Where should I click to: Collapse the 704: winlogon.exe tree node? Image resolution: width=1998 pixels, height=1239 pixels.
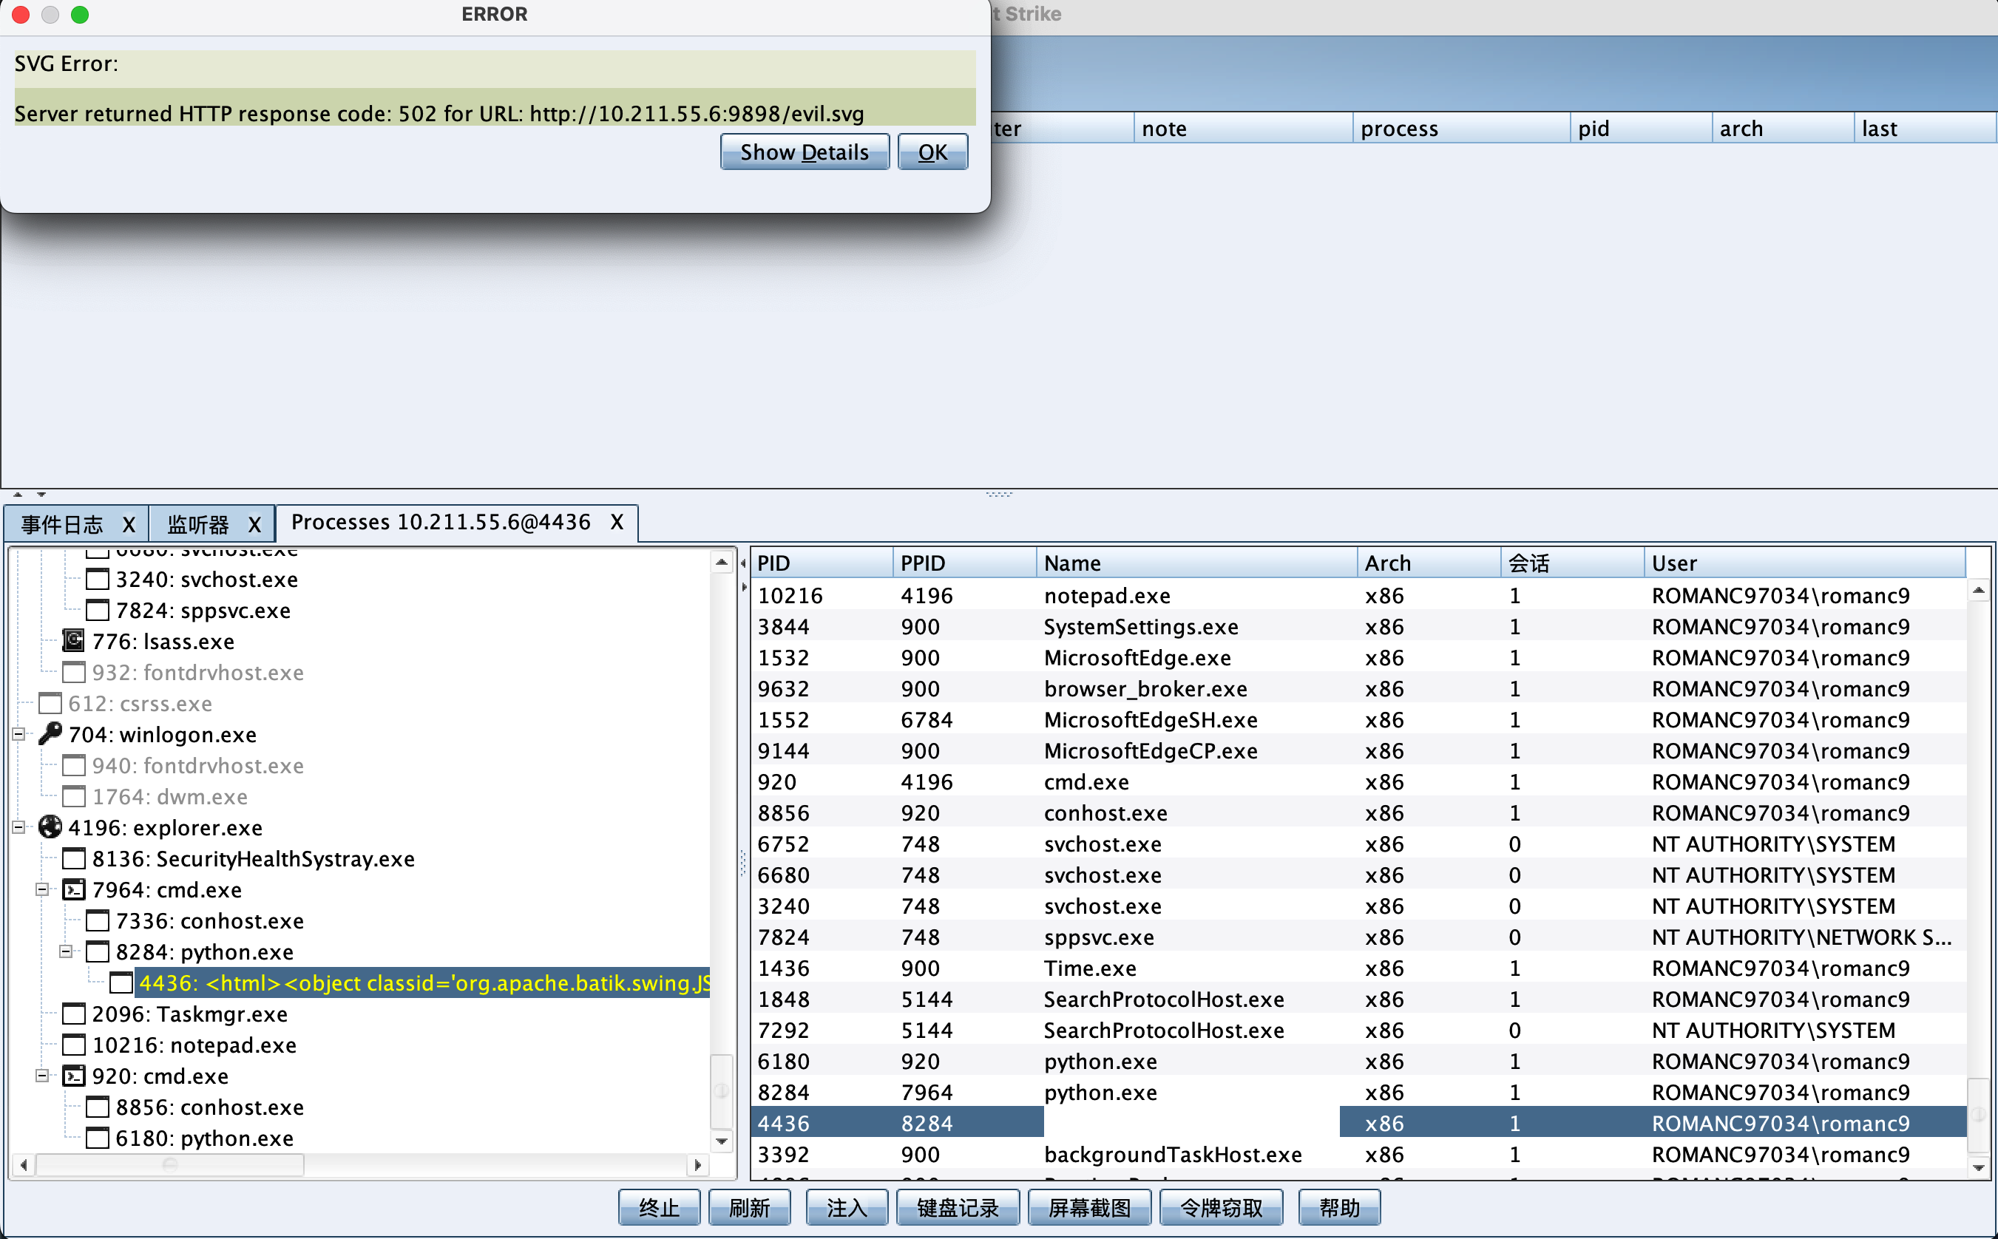[18, 734]
